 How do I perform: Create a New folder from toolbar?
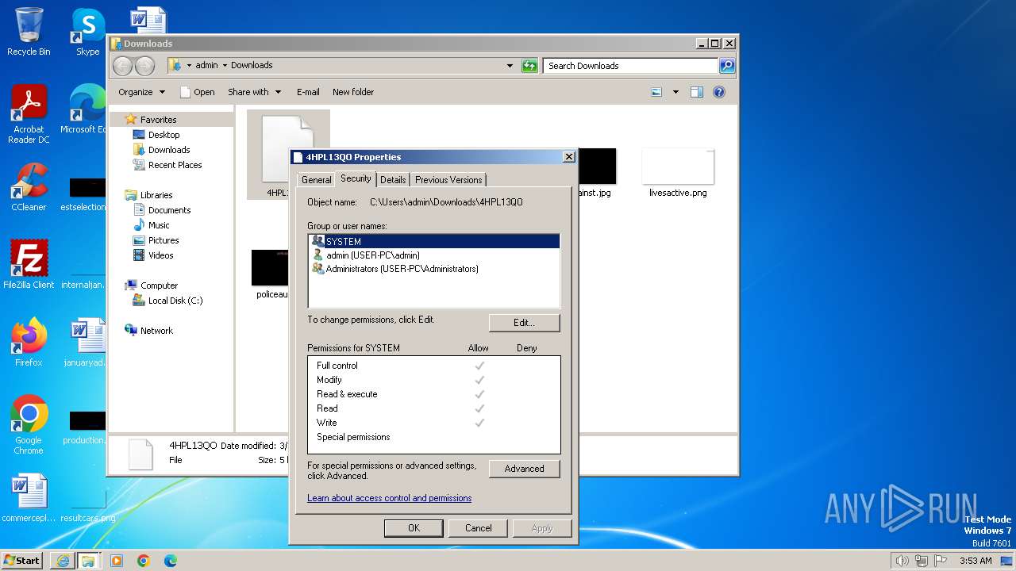(x=353, y=92)
